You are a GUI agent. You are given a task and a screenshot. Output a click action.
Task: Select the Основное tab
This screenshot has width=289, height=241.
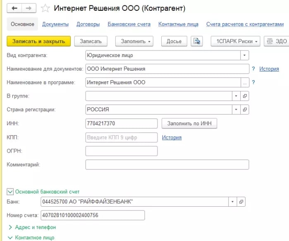point(22,24)
